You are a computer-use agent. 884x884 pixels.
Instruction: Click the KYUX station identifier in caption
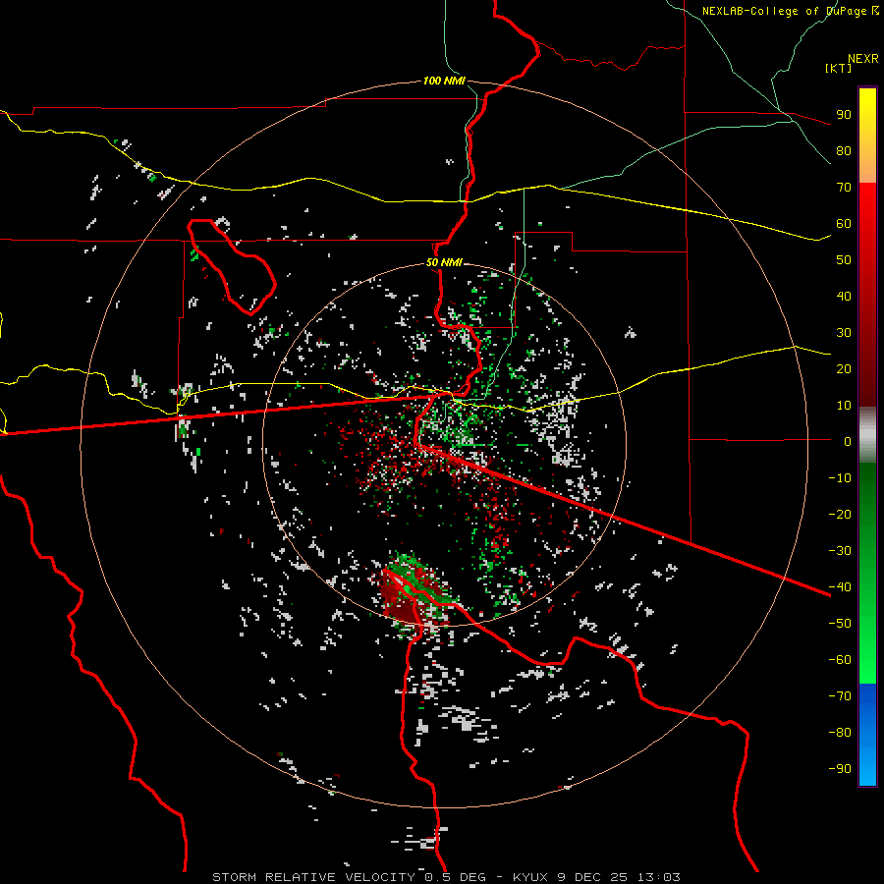tap(531, 877)
